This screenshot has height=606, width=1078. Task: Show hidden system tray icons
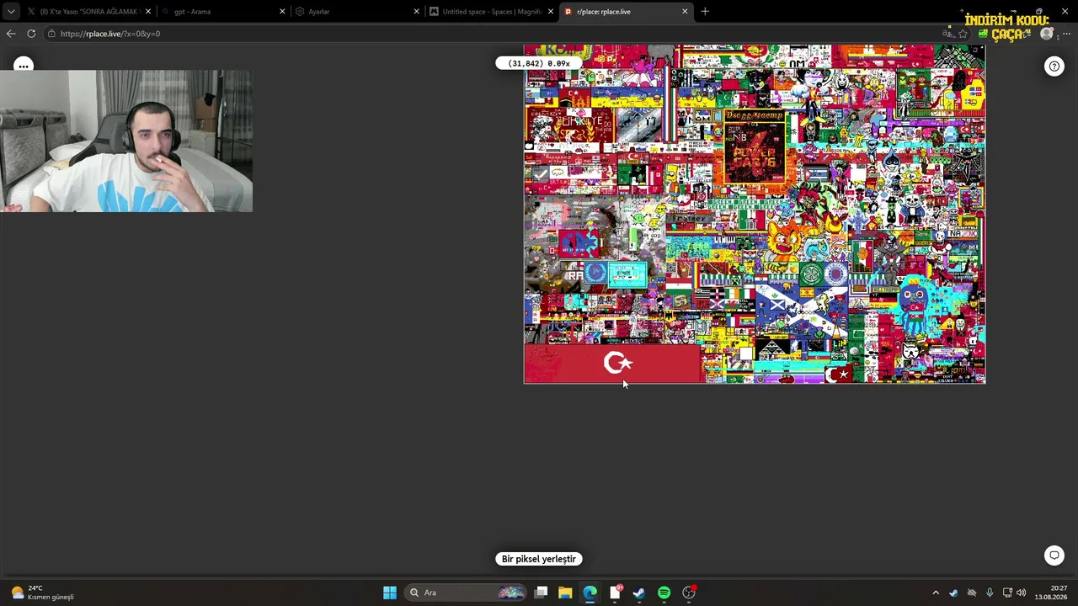935,593
